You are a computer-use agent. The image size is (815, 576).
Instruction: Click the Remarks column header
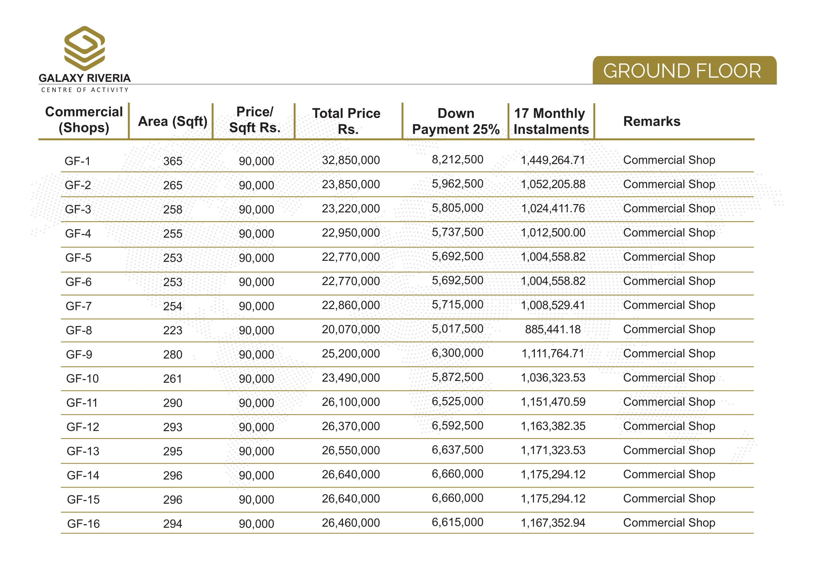tap(652, 121)
